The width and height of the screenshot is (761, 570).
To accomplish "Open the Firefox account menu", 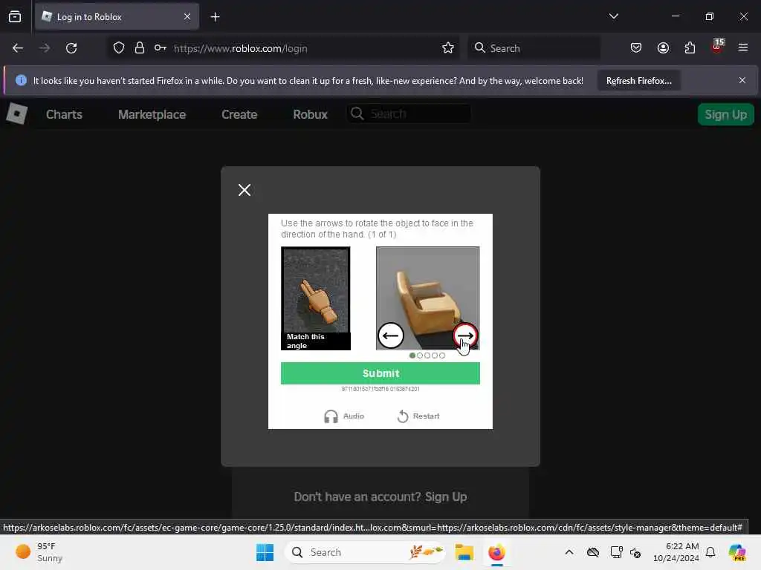I will point(663,48).
